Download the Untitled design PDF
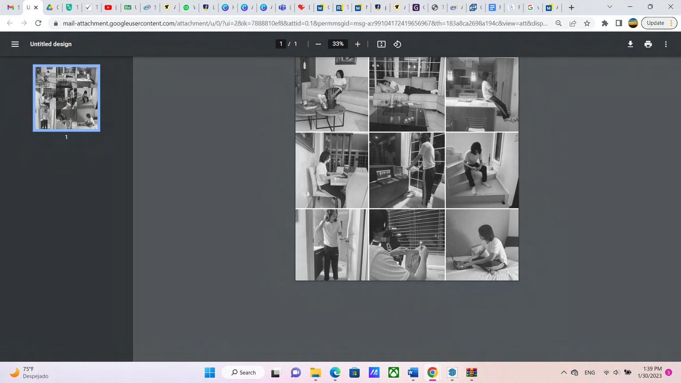This screenshot has width=681, height=383. tap(630, 44)
